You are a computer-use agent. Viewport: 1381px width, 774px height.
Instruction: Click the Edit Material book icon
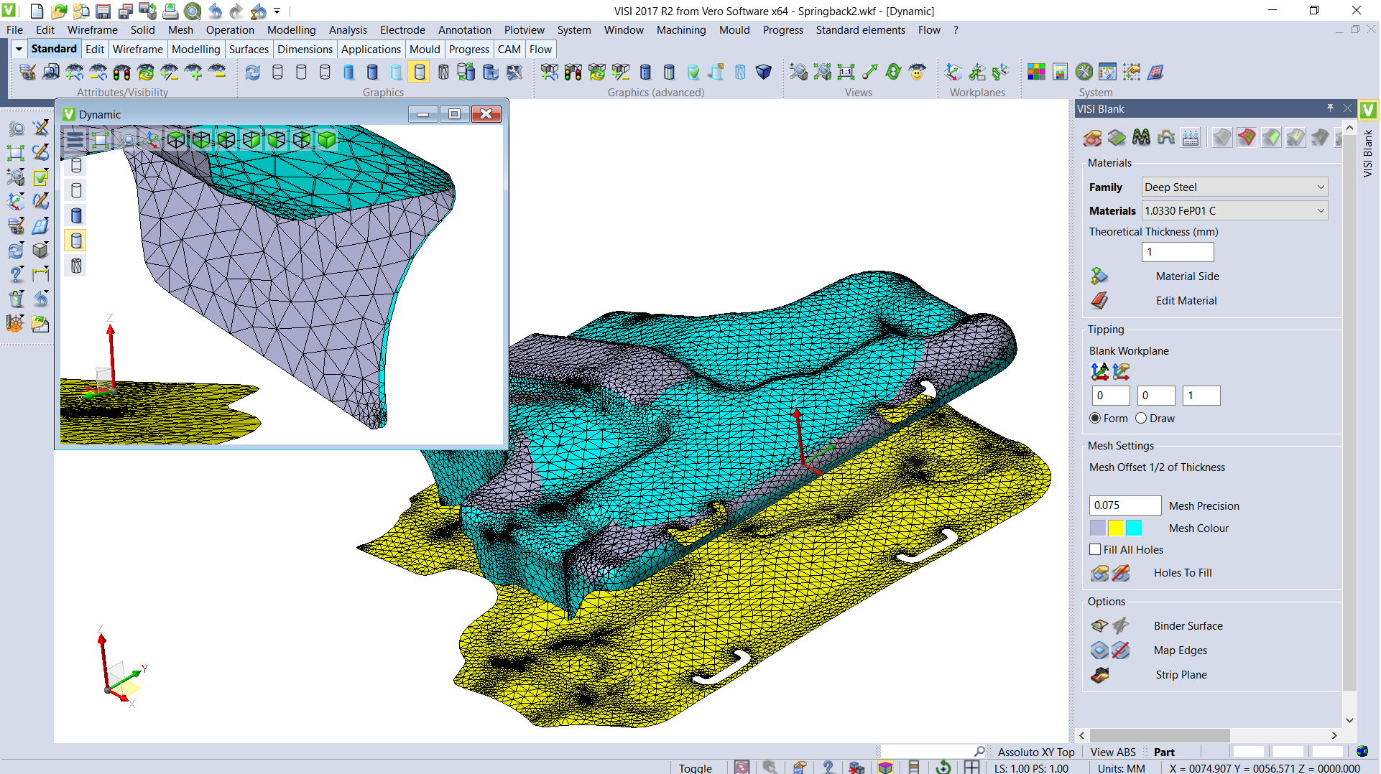click(x=1099, y=301)
